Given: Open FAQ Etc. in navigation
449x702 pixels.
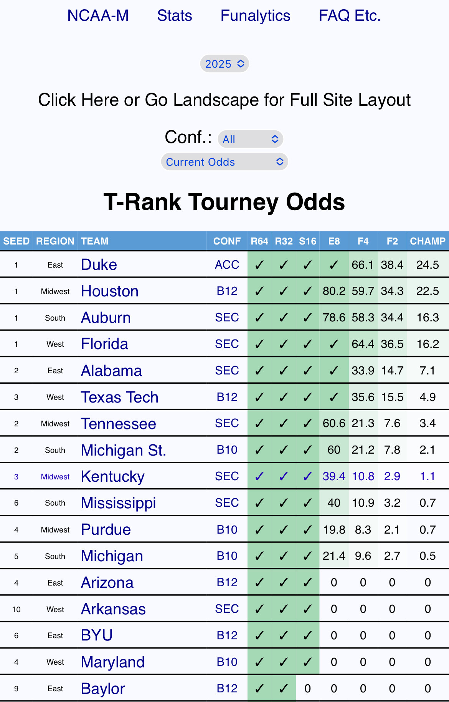Looking at the screenshot, I should point(350,16).
